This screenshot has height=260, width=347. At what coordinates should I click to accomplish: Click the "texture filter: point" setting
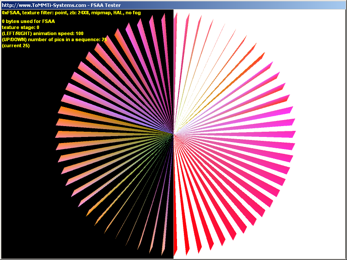[x=43, y=13]
